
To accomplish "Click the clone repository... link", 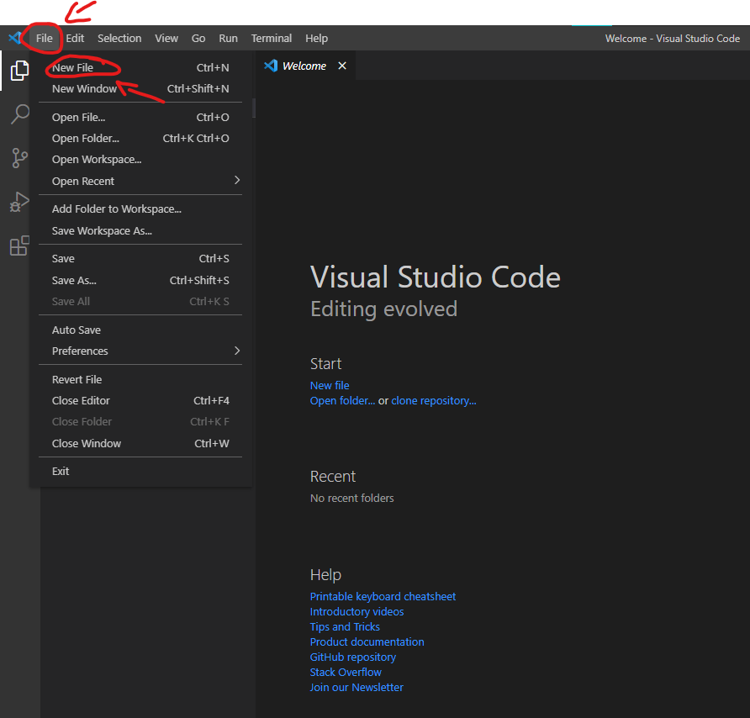I will click(x=434, y=401).
